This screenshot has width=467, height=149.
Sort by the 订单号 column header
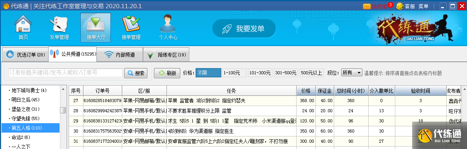point(103,91)
